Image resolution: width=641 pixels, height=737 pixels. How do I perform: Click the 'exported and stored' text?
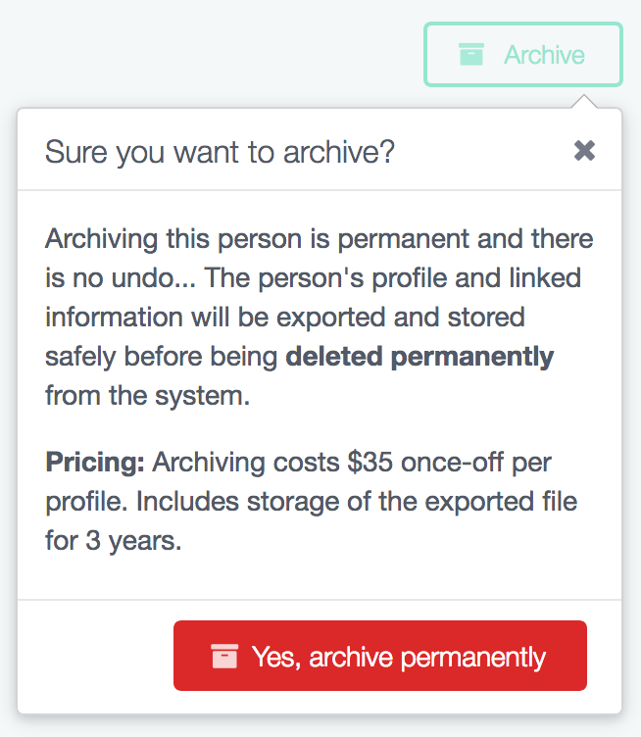click(401, 318)
